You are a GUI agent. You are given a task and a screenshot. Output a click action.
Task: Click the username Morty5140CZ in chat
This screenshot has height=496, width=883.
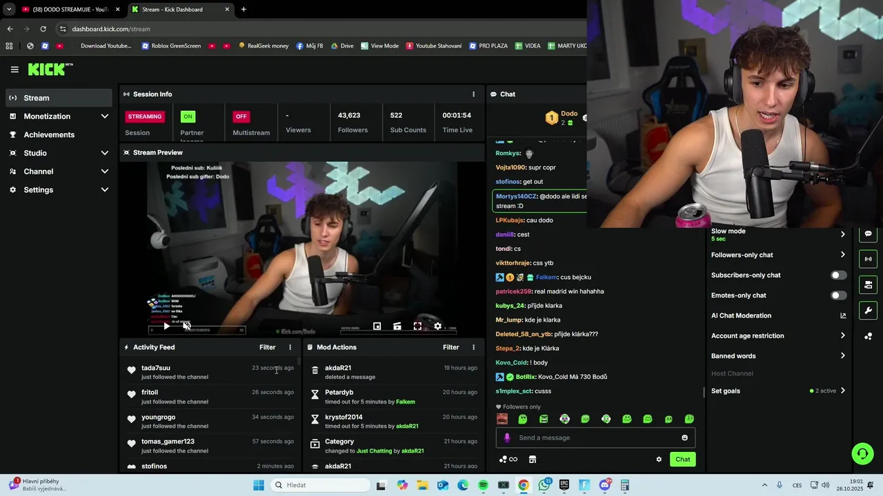[x=516, y=196]
